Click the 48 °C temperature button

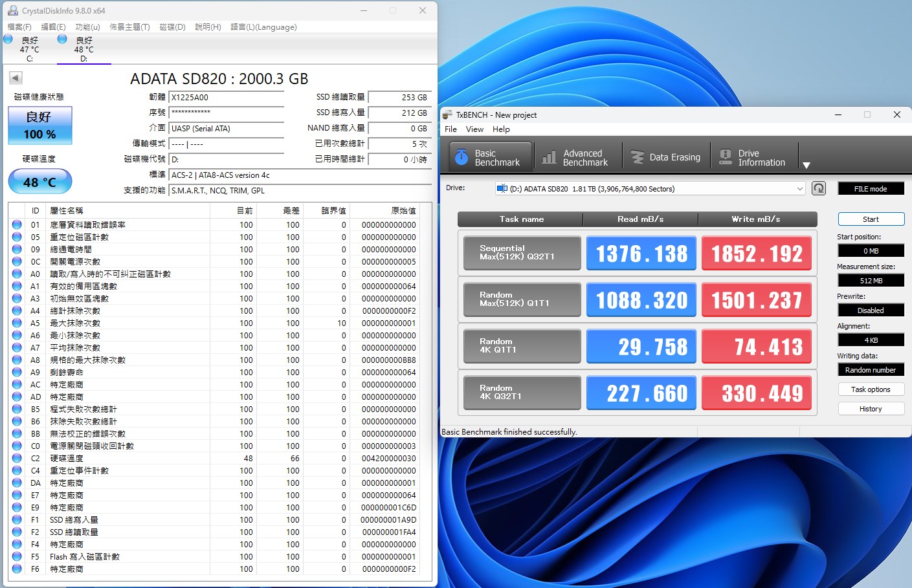40,182
